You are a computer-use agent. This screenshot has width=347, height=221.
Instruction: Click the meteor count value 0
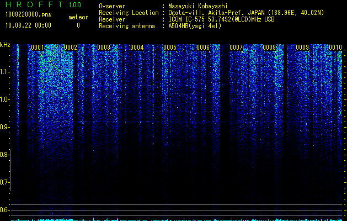[78, 25]
